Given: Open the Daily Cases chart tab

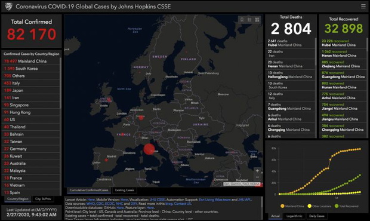Looking at the screenshot, I should pyautogui.click(x=317, y=216).
